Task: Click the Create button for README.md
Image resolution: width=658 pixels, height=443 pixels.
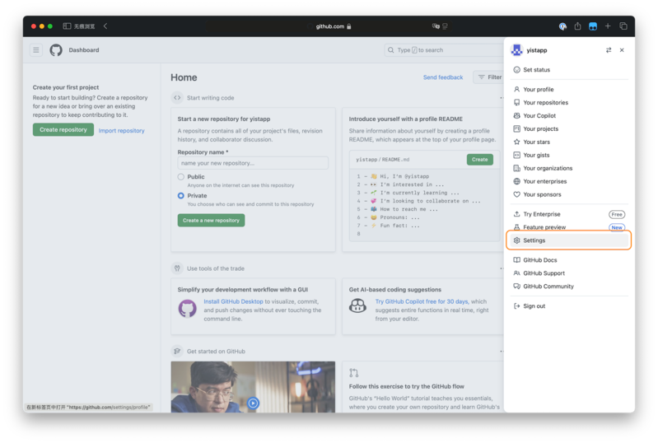Action: [479, 160]
